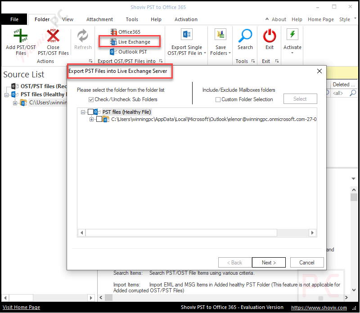
Task: Open the Tools group dialog launcher
Action: 253,61
